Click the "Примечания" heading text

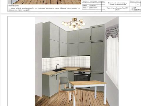click(14, 6)
